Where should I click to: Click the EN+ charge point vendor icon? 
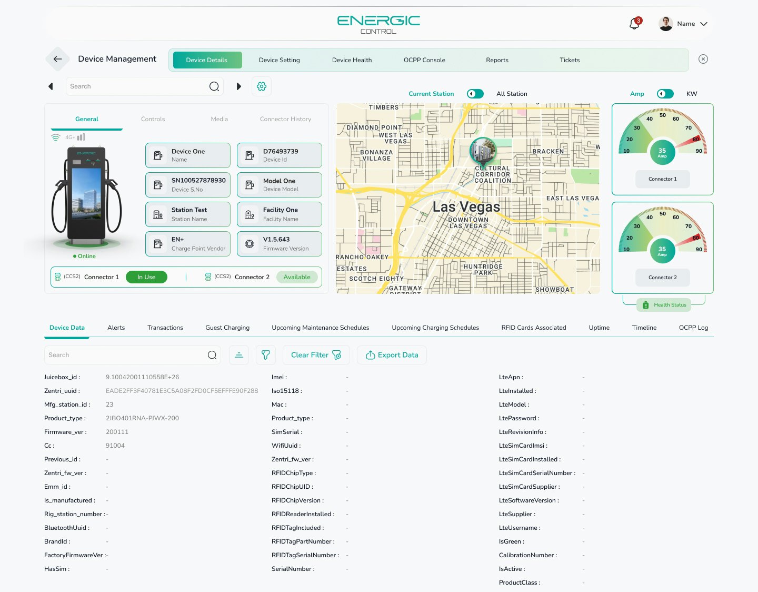tap(158, 244)
